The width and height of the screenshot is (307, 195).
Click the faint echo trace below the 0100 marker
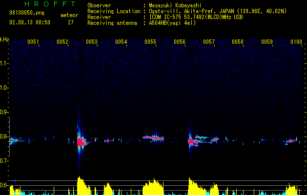click(291, 140)
